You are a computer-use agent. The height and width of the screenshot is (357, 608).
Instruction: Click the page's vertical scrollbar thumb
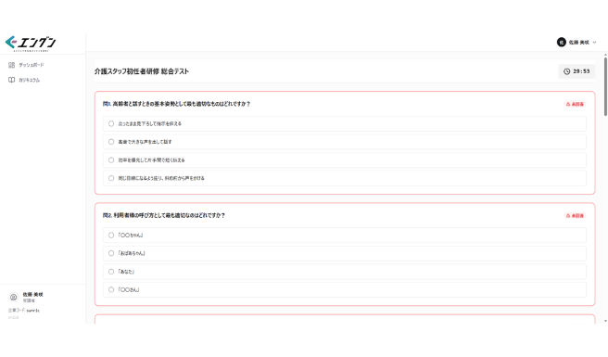[605, 86]
